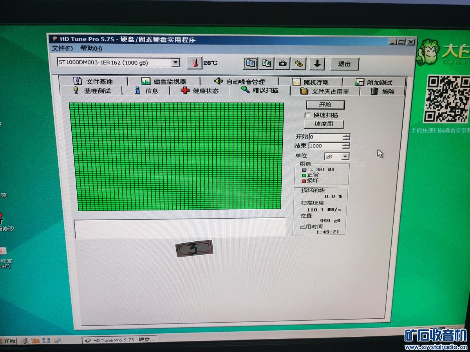Switch to the 附加测试 tab
The height and width of the screenshot is (352, 470).
(374, 83)
